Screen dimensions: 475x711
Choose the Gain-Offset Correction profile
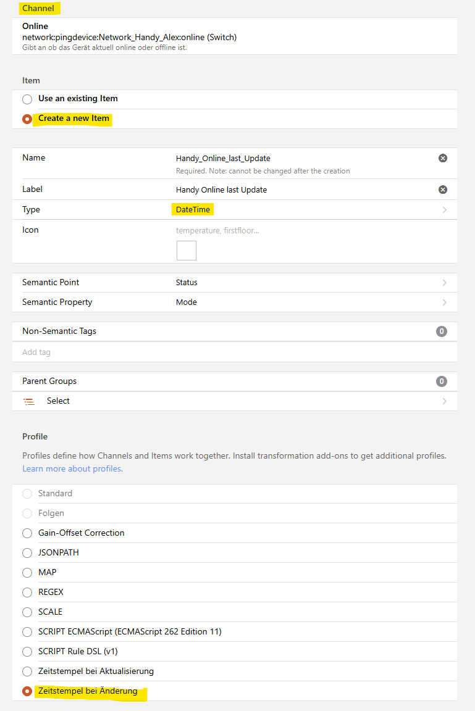pos(27,533)
